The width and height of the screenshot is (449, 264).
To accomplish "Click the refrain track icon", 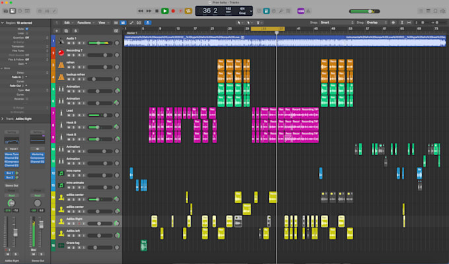I will [61, 65].
